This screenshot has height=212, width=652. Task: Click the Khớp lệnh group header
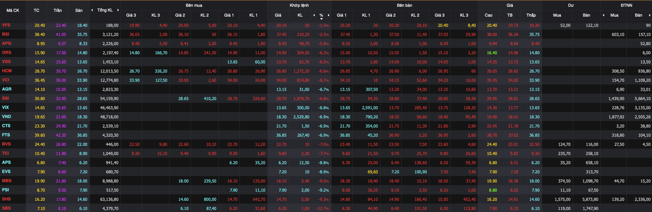pos(299,5)
